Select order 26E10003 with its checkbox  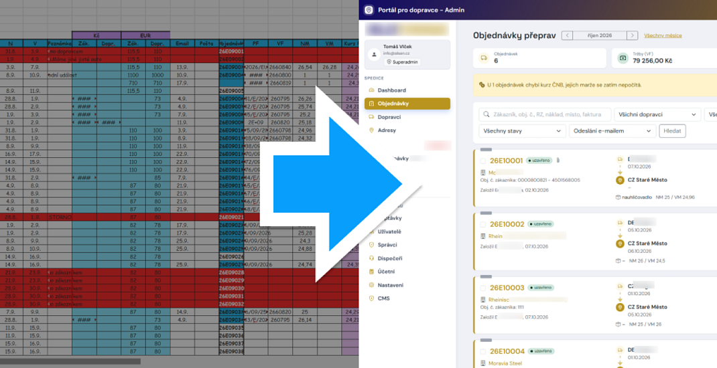(483, 288)
